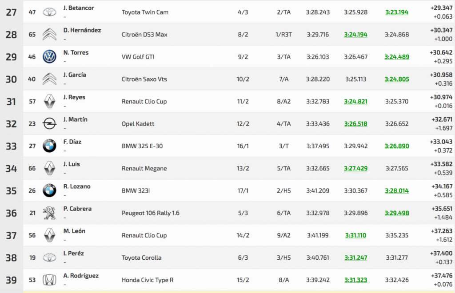Click the BMW logo beside F. Díaz
Viewport: 455px width, 293px height.
(49, 146)
